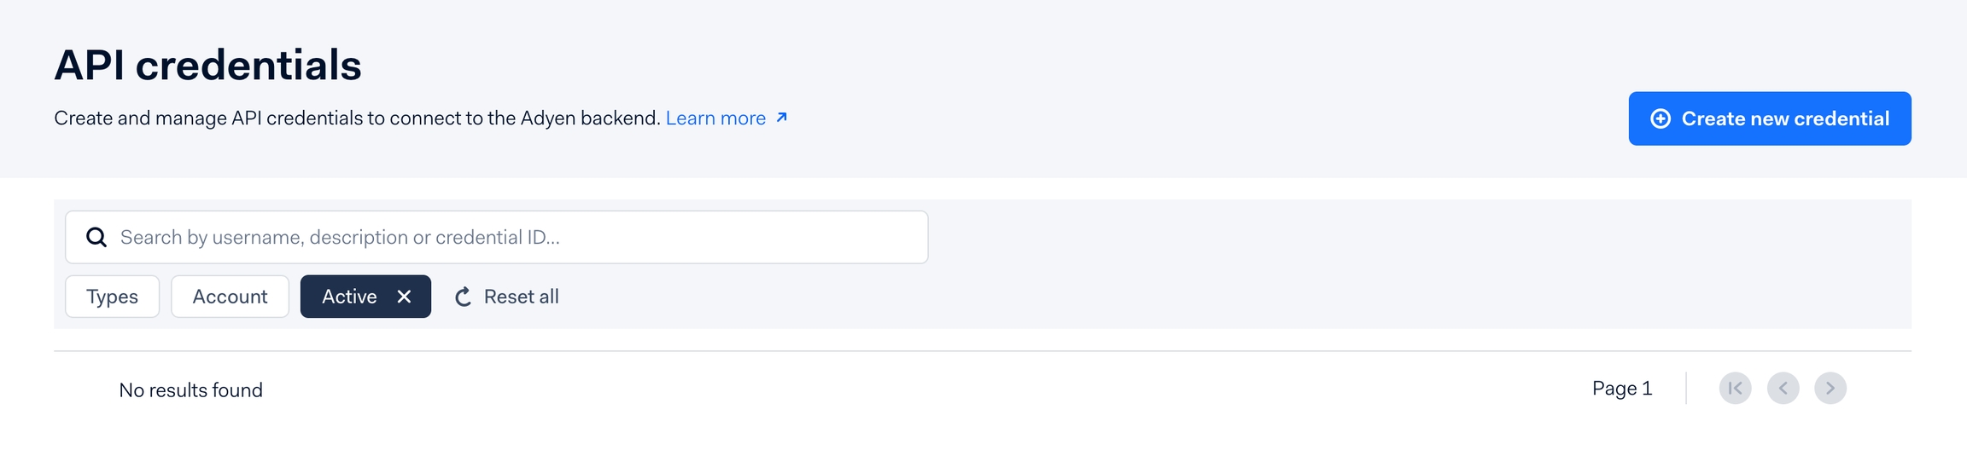Go to the first page of results

point(1735,389)
